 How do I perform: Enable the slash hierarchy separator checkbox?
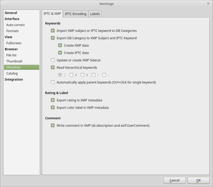pos(71,75)
